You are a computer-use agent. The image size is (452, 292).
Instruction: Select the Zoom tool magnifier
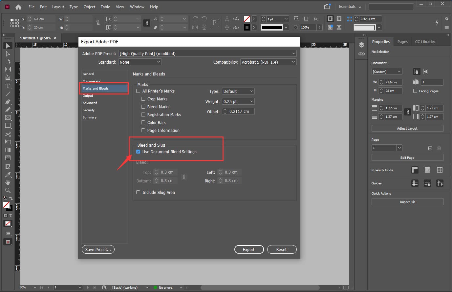[x=8, y=190]
